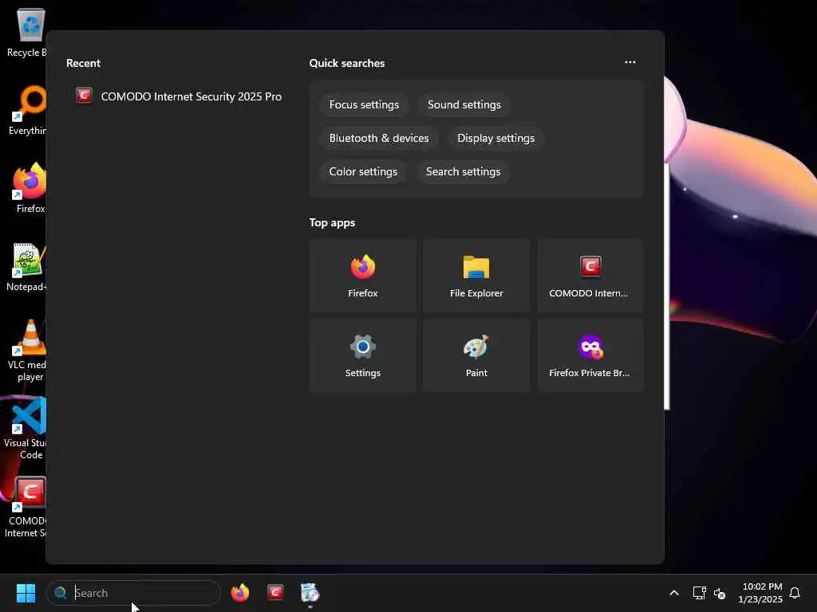The image size is (817, 612).
Task: Select Focus settings quick search
Action: 364,104
